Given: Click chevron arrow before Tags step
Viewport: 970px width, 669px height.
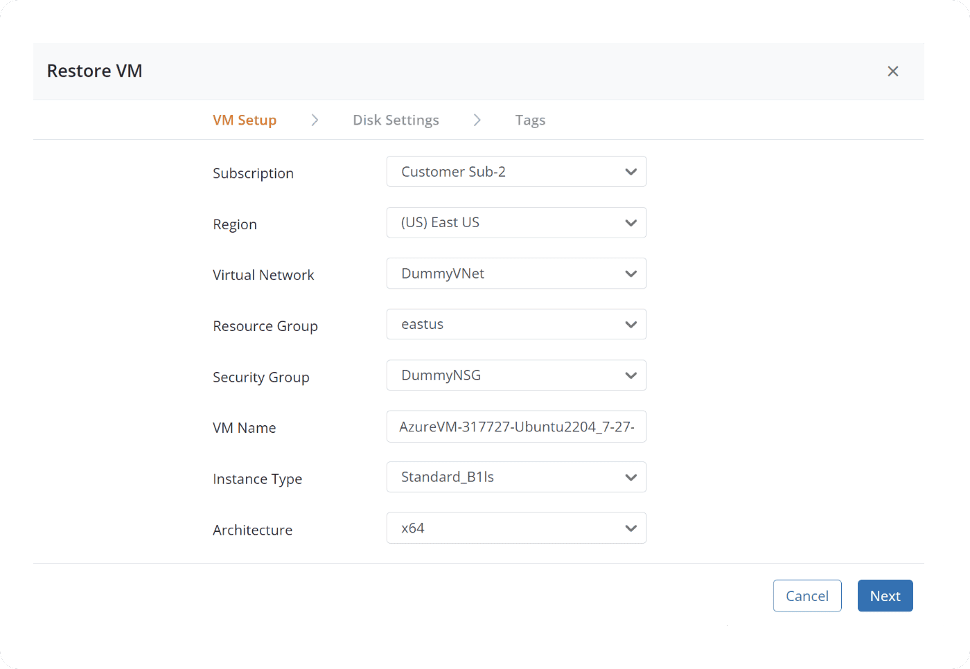Looking at the screenshot, I should coord(477,121).
